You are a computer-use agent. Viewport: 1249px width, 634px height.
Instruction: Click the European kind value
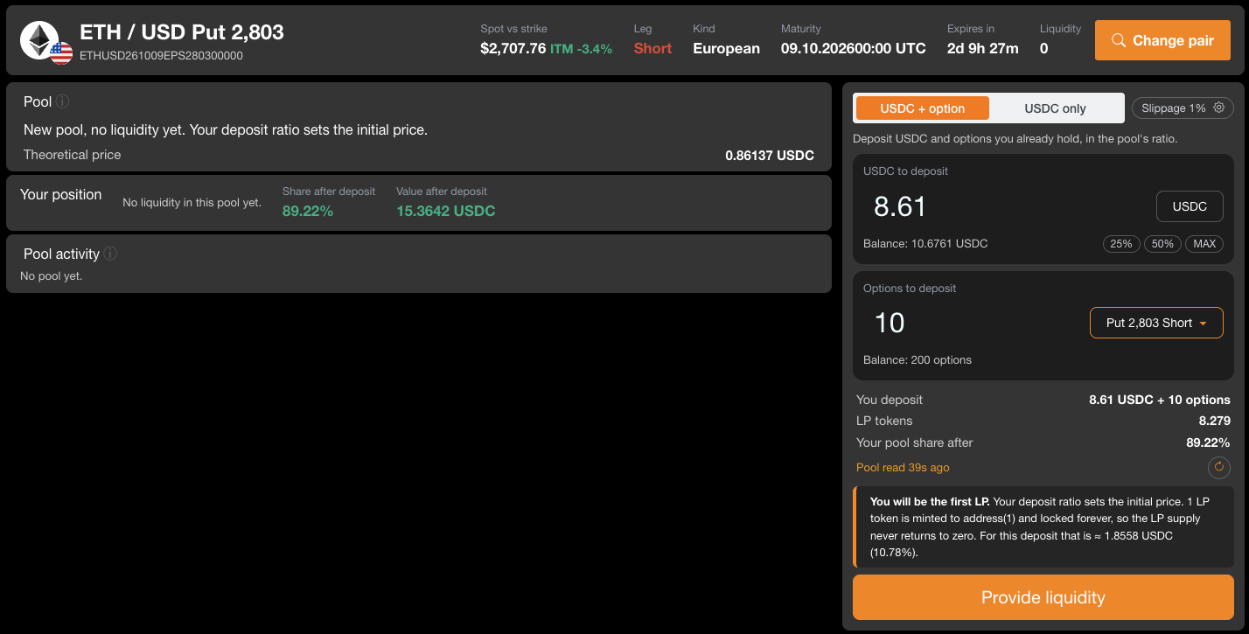726,48
